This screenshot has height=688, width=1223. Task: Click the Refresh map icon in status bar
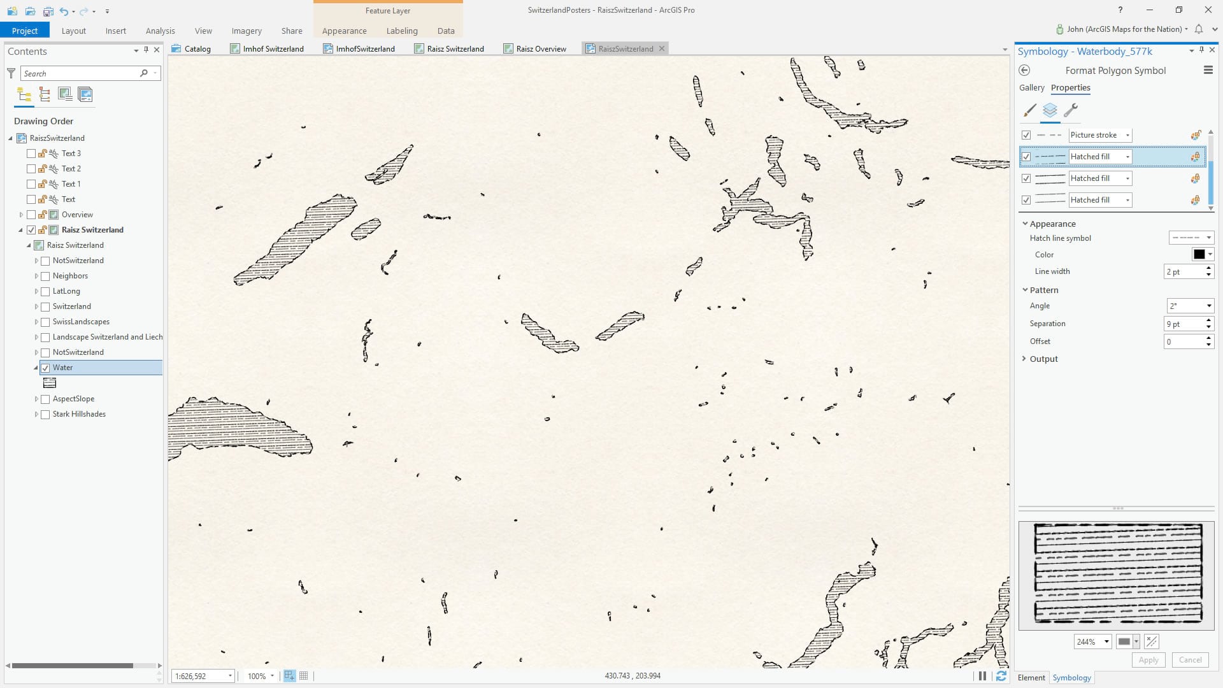pos(1001,676)
